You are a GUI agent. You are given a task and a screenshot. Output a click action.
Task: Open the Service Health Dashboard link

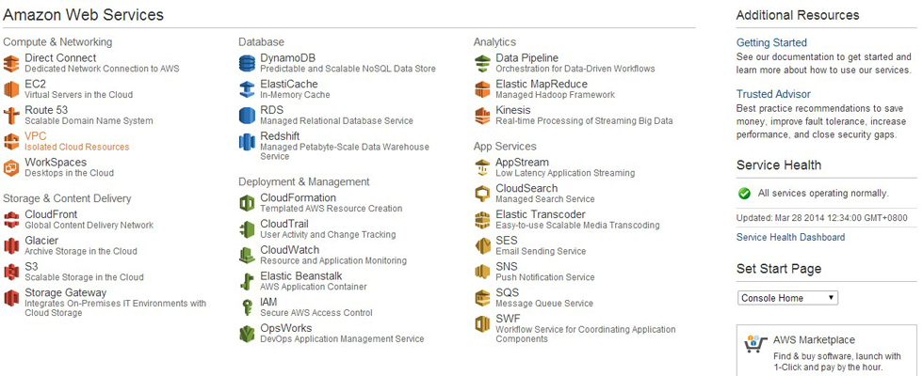click(x=790, y=237)
